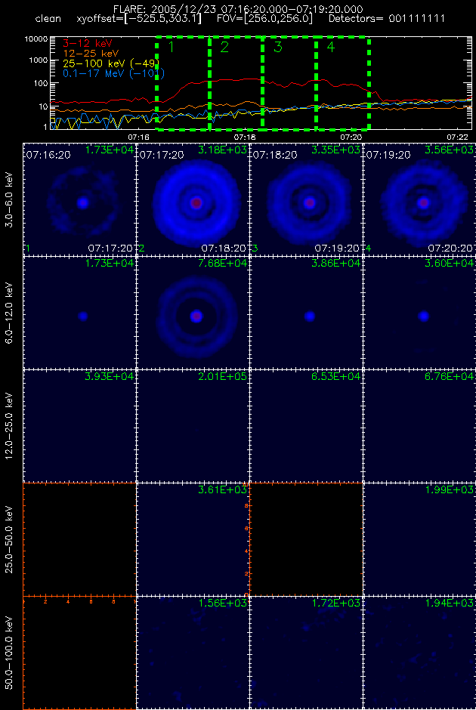Click the 10000 y-axis tick label

pos(37,39)
